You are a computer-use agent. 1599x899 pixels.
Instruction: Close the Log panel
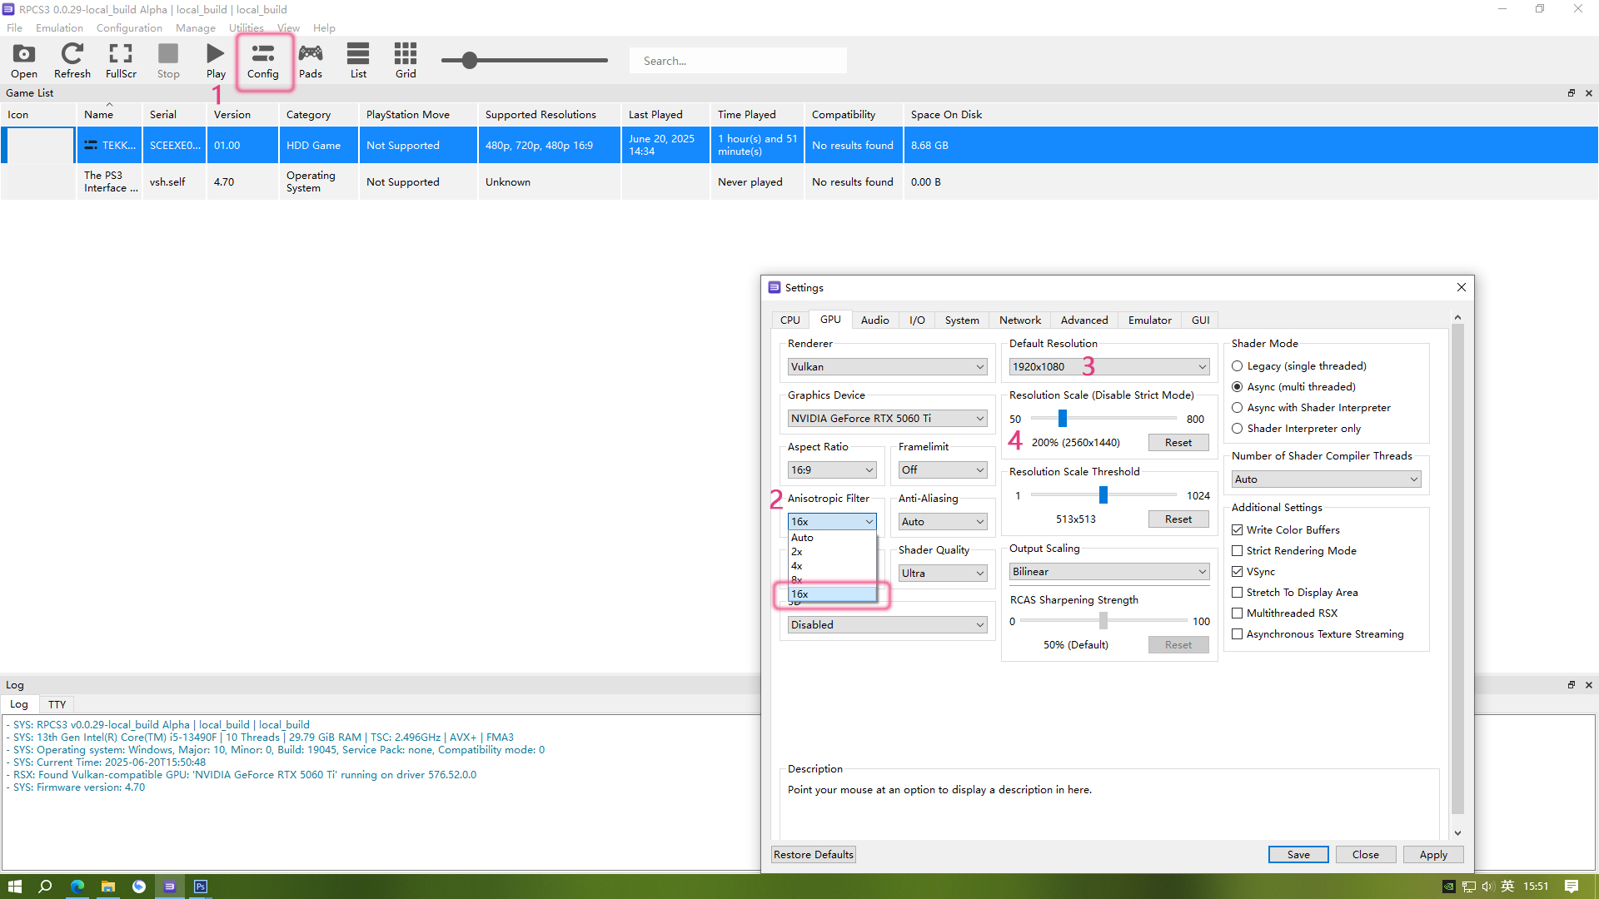[1589, 685]
